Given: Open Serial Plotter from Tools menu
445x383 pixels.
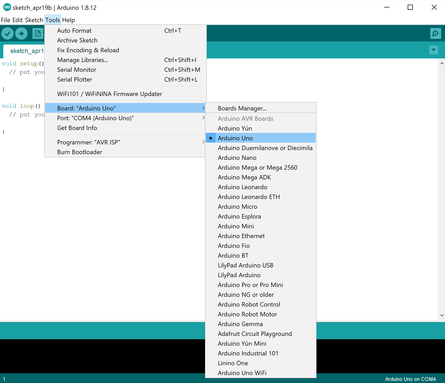Looking at the screenshot, I should (125, 79).
